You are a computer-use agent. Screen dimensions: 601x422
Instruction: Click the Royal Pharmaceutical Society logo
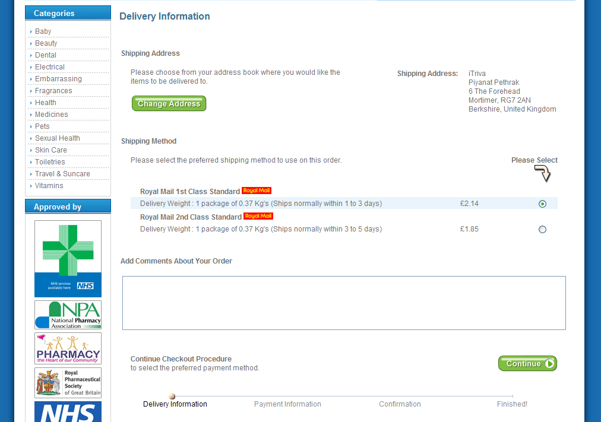pos(68,383)
